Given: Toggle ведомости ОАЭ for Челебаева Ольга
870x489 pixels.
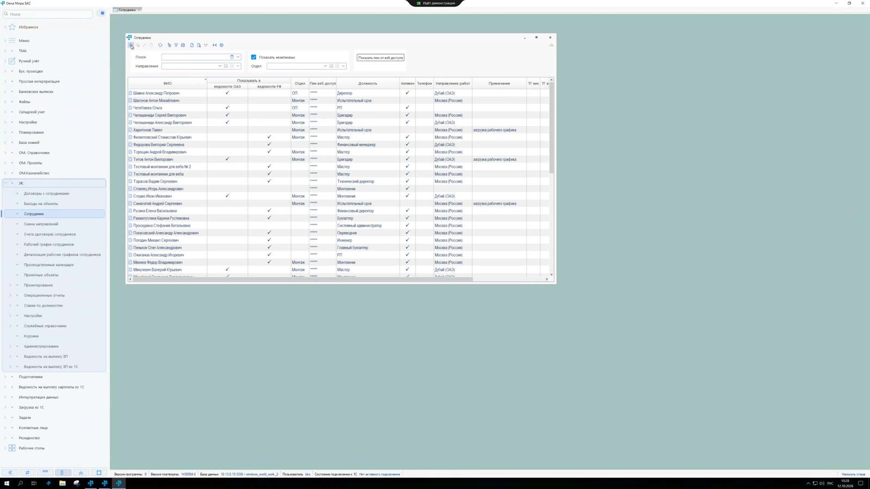Looking at the screenshot, I should click(227, 108).
